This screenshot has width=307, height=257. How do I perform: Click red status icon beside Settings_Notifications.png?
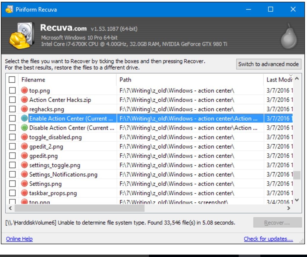[x=25, y=175]
